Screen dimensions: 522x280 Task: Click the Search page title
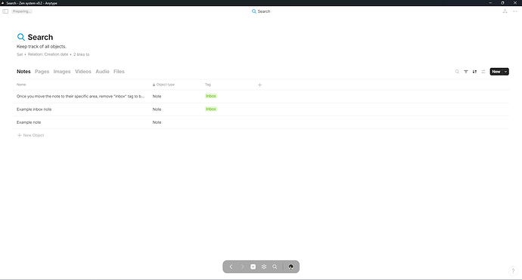[40, 37]
